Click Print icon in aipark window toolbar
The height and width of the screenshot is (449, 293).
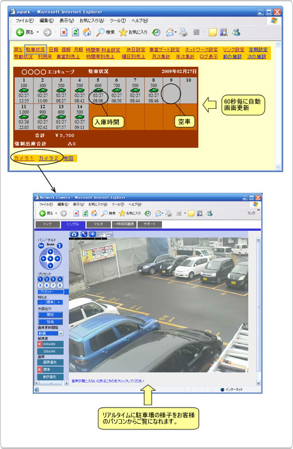(x=183, y=32)
